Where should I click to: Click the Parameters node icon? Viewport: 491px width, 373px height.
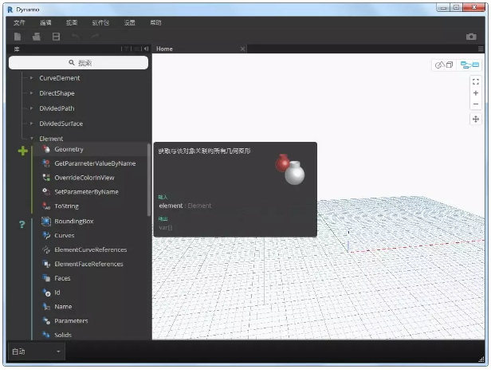pos(46,320)
